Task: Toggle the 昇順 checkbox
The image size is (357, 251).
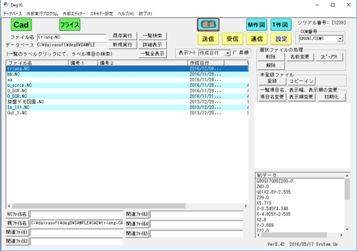Action: click(235, 53)
